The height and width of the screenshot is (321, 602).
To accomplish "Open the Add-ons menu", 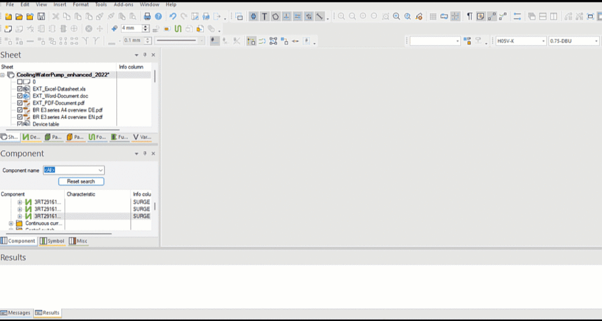I will (x=123, y=4).
